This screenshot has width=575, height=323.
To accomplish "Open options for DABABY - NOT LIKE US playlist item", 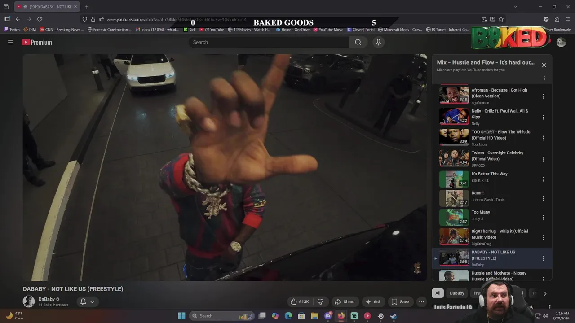I will click(x=544, y=258).
